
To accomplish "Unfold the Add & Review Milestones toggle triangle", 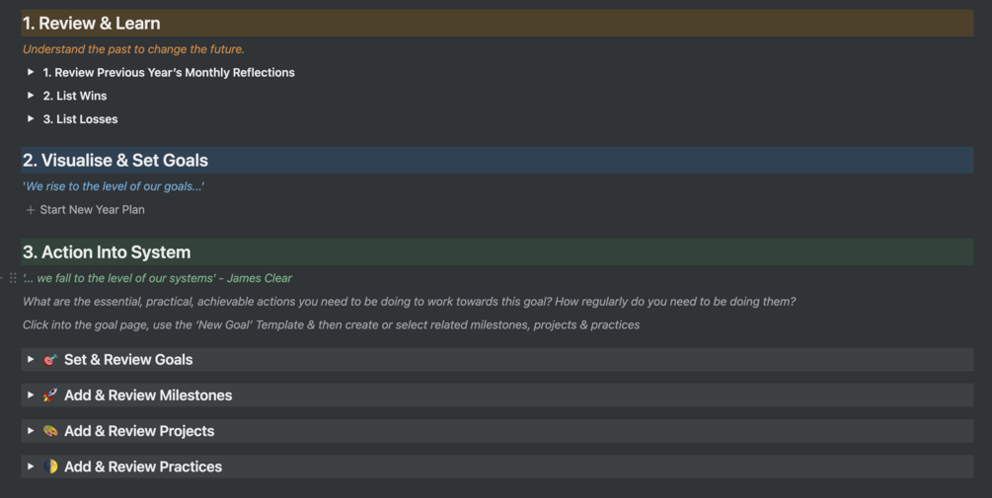I will (31, 395).
